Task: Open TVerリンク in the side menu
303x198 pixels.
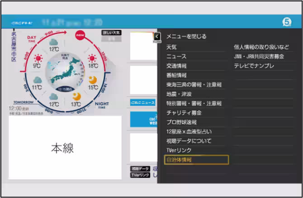Action: (x=179, y=150)
